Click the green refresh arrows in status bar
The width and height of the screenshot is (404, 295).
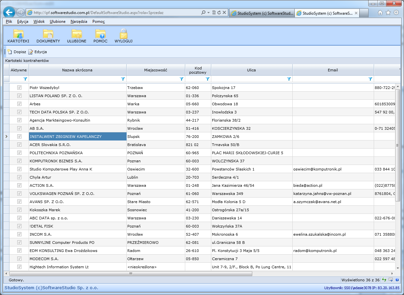pyautogui.click(x=384, y=280)
